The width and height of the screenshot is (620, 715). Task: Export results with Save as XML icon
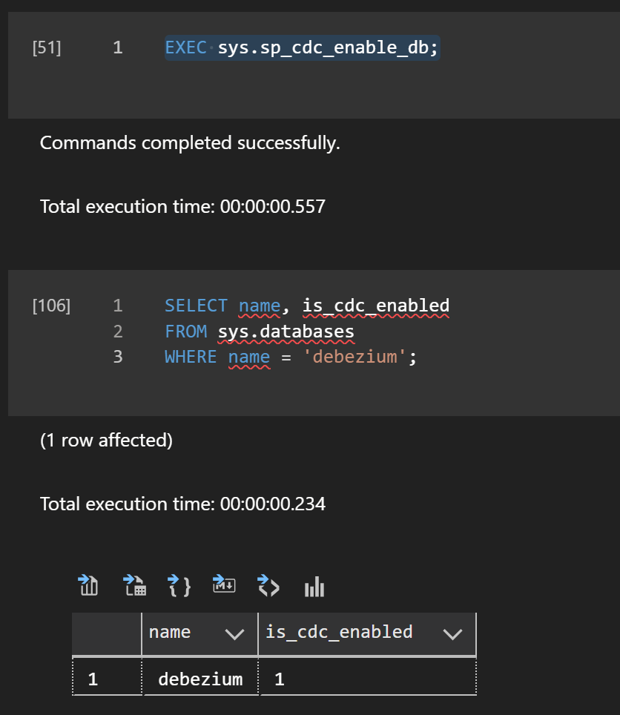click(268, 585)
